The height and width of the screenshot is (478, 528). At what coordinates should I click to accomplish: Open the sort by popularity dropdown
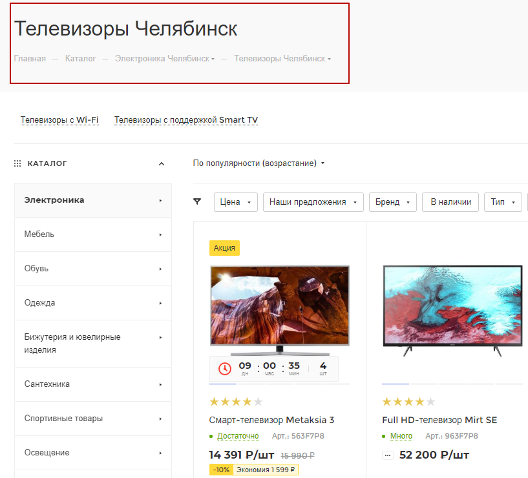click(259, 163)
